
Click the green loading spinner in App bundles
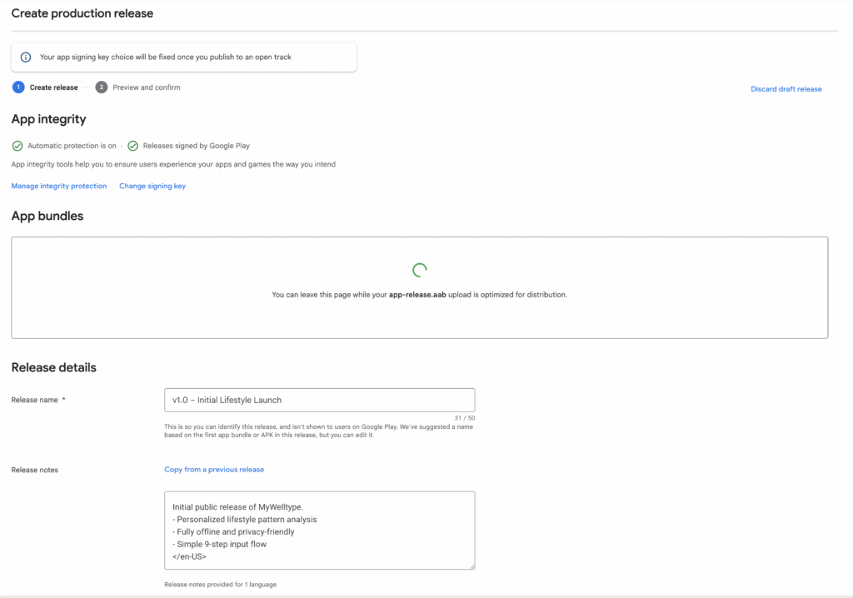coord(420,270)
